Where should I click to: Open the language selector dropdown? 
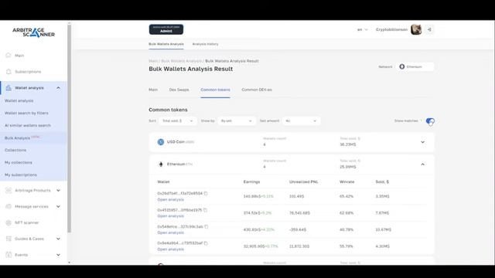point(363,29)
